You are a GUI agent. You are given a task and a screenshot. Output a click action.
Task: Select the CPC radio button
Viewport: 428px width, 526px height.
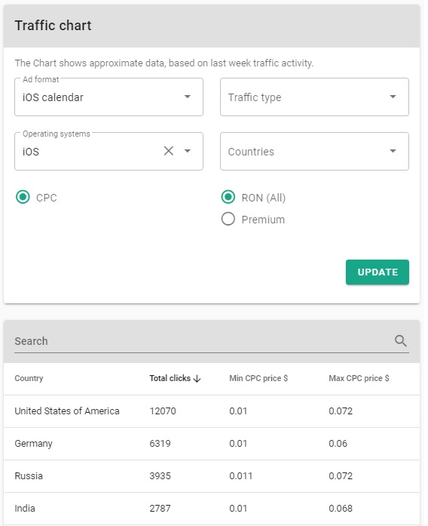point(23,197)
